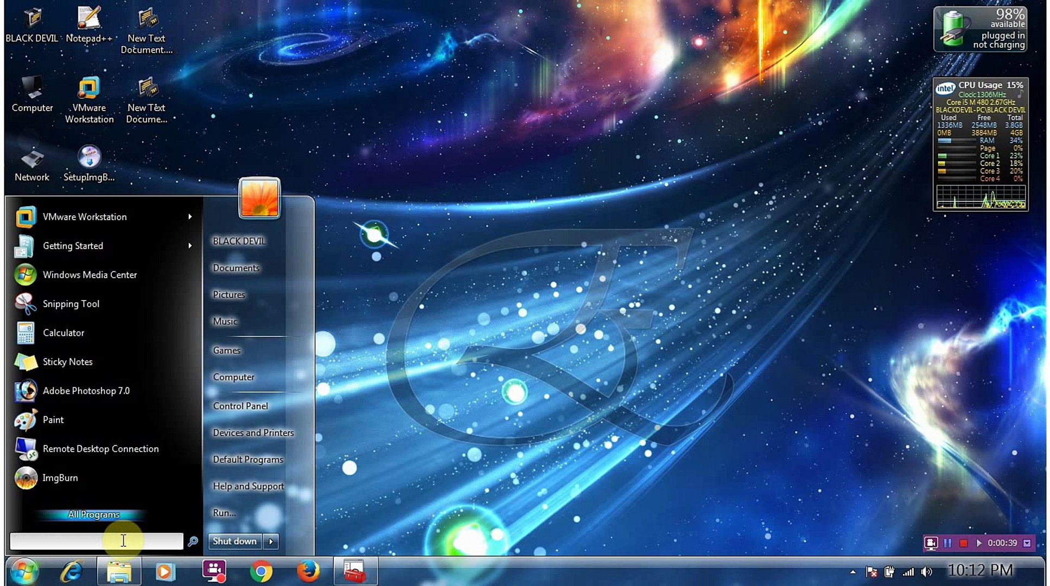Expand Getting Started submenu arrow
Viewport: 1050px width, 586px height.
point(190,246)
